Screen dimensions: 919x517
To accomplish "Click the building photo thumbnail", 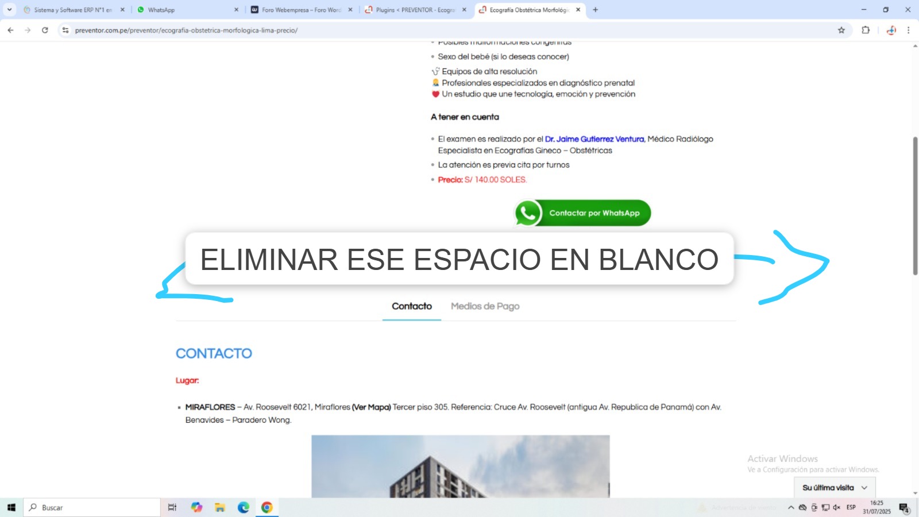I will [x=461, y=466].
